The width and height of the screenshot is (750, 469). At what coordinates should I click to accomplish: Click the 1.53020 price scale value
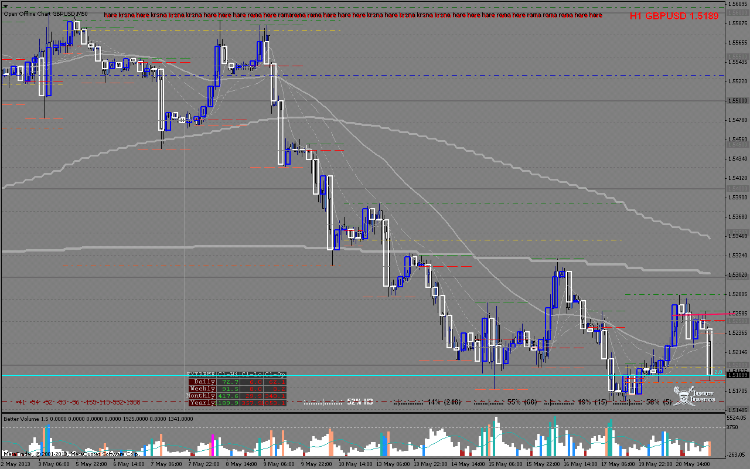tap(737, 274)
